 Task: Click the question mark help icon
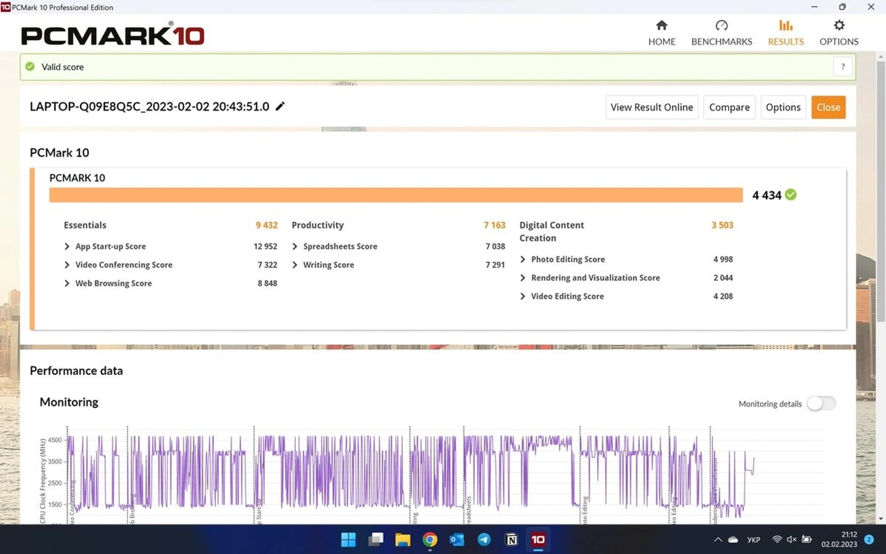coord(843,66)
